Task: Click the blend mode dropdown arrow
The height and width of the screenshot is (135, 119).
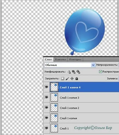Action: coord(93,65)
